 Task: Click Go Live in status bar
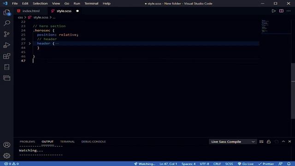246,164
